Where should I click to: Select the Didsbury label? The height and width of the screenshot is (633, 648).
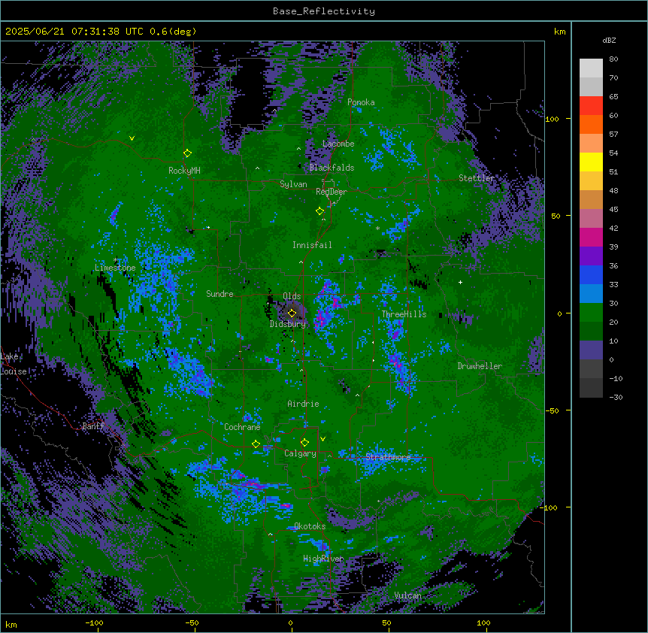(x=288, y=324)
